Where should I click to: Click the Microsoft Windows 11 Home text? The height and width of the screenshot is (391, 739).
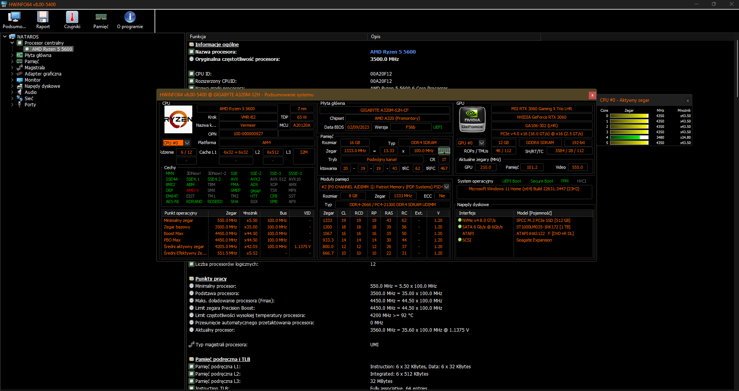click(x=524, y=189)
